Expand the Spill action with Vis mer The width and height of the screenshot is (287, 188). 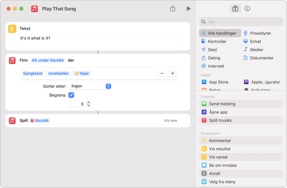tap(170, 120)
